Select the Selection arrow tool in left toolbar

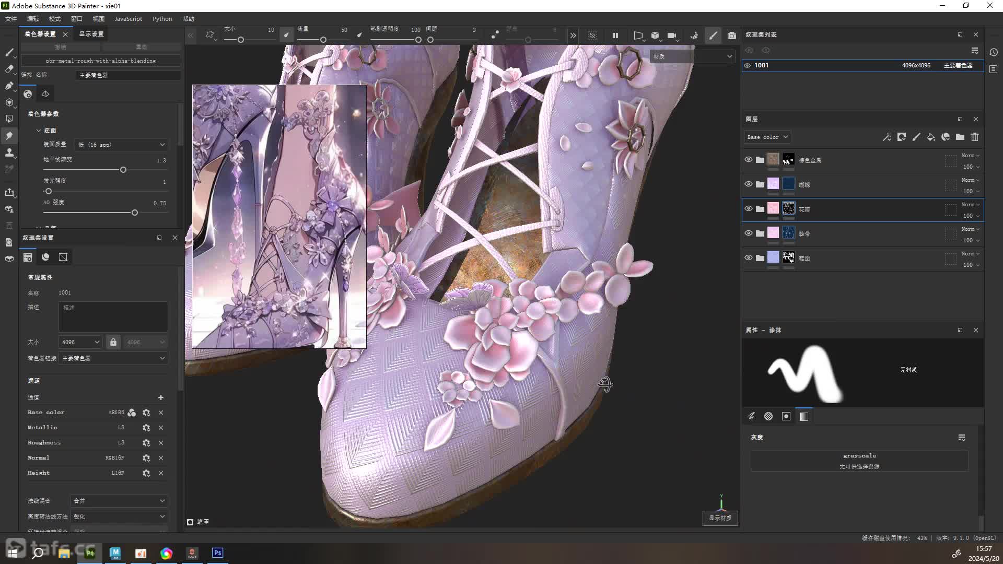coord(9,119)
